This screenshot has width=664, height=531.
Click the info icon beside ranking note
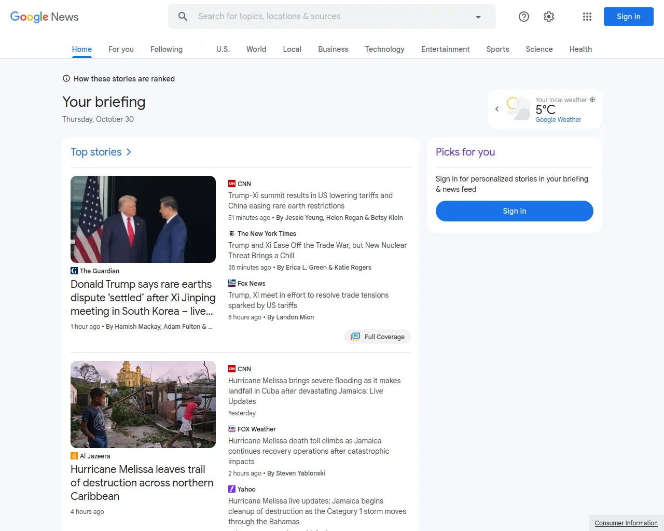(66, 79)
